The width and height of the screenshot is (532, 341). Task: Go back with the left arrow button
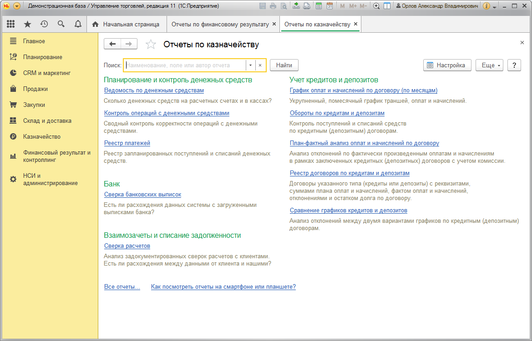point(112,44)
